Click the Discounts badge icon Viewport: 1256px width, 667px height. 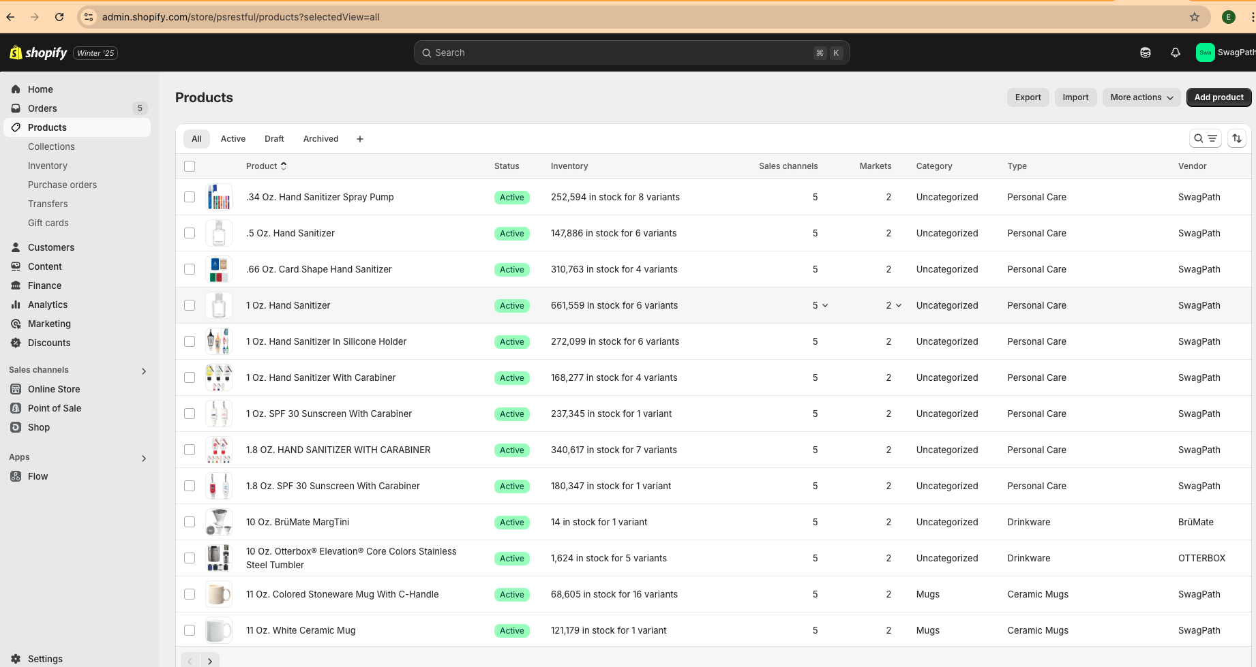click(x=16, y=343)
